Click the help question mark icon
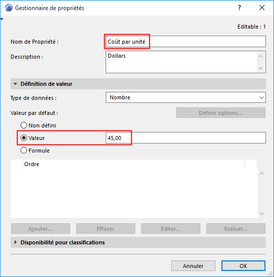 point(239,8)
